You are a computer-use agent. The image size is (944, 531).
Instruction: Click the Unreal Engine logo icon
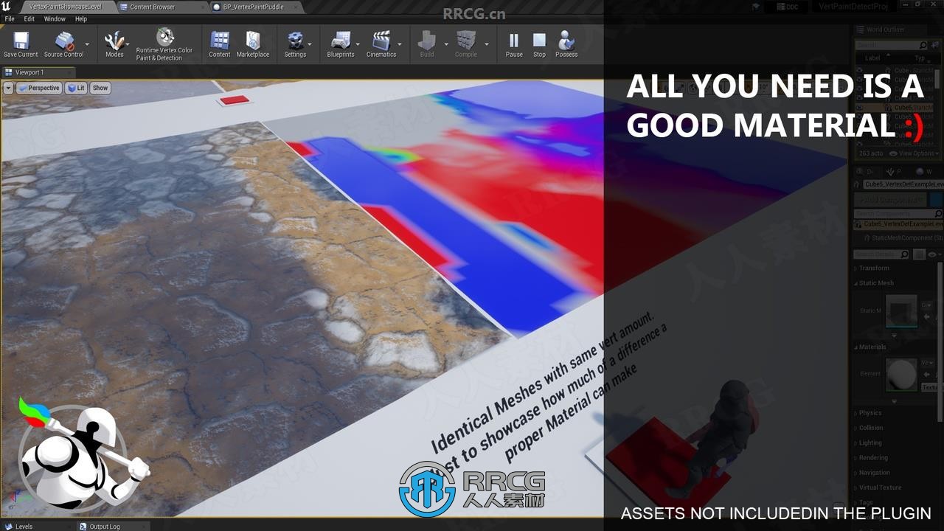7,7
